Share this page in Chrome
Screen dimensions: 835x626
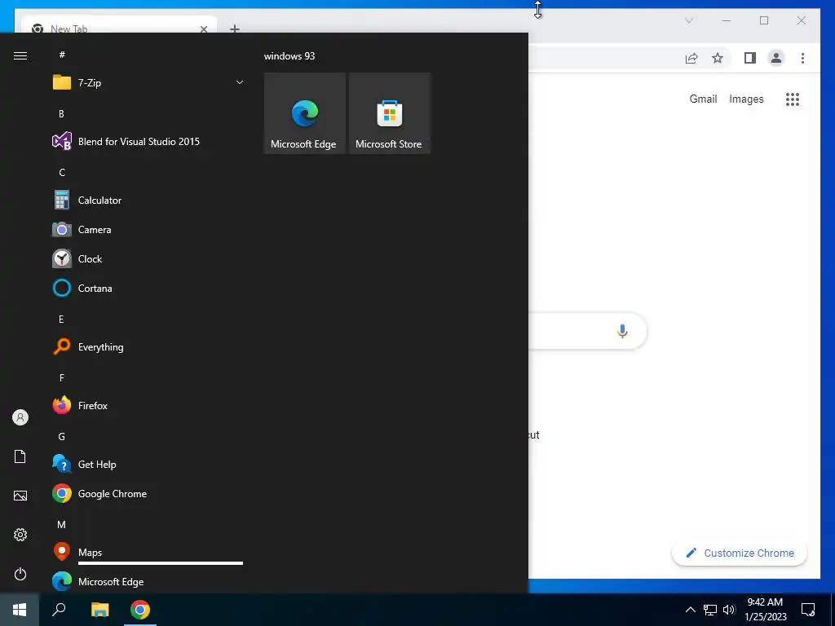(691, 58)
